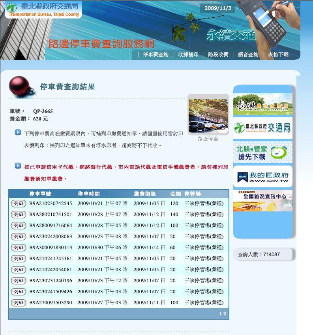
Task: Print ticket B9A210230742545 using 列印 button
Action: tap(19, 204)
